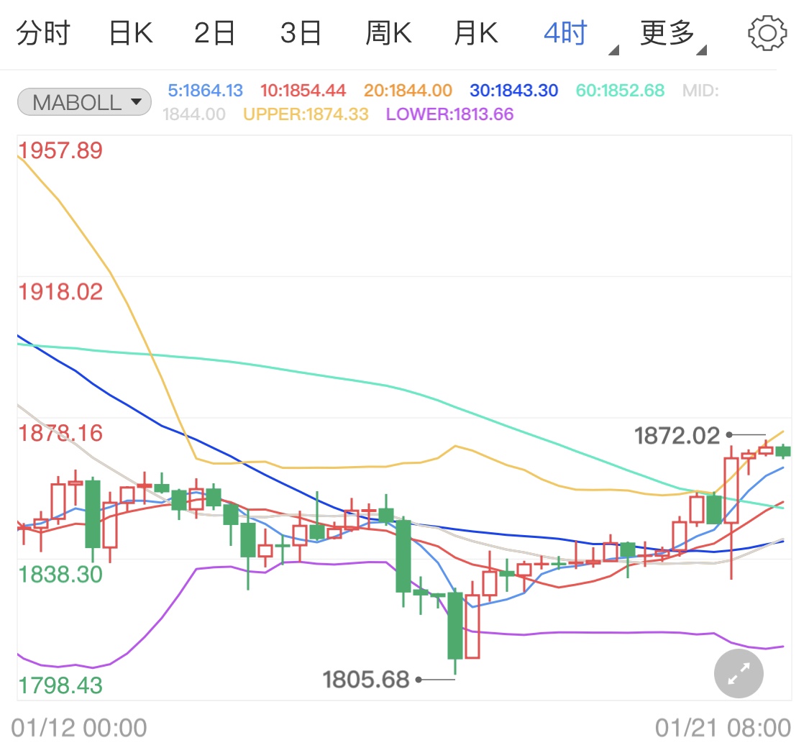The width and height of the screenshot is (809, 753).
Task: Click the 20:1844.00 moving average value
Action: [408, 91]
